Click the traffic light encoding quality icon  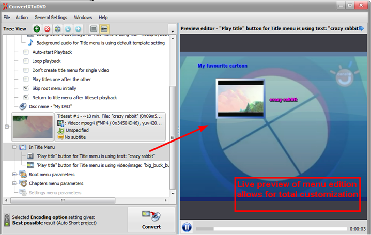pos(7,220)
